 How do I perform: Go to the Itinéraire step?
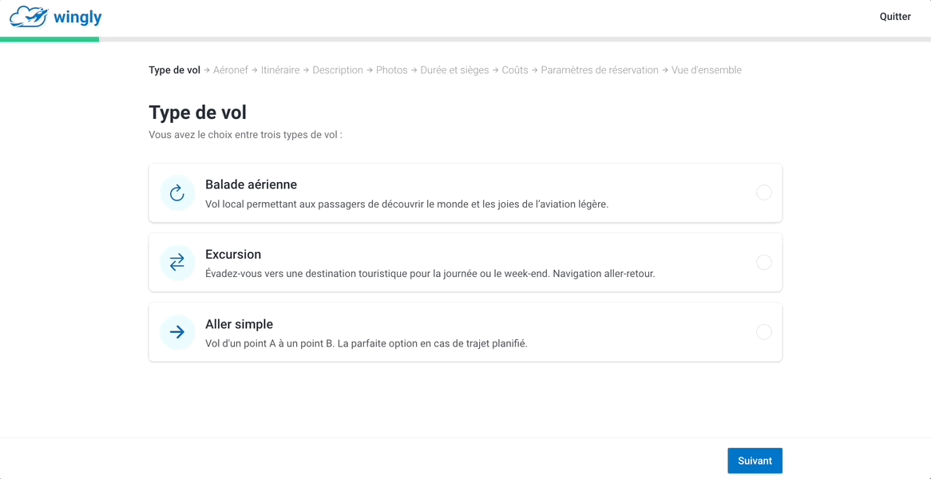[280, 70]
